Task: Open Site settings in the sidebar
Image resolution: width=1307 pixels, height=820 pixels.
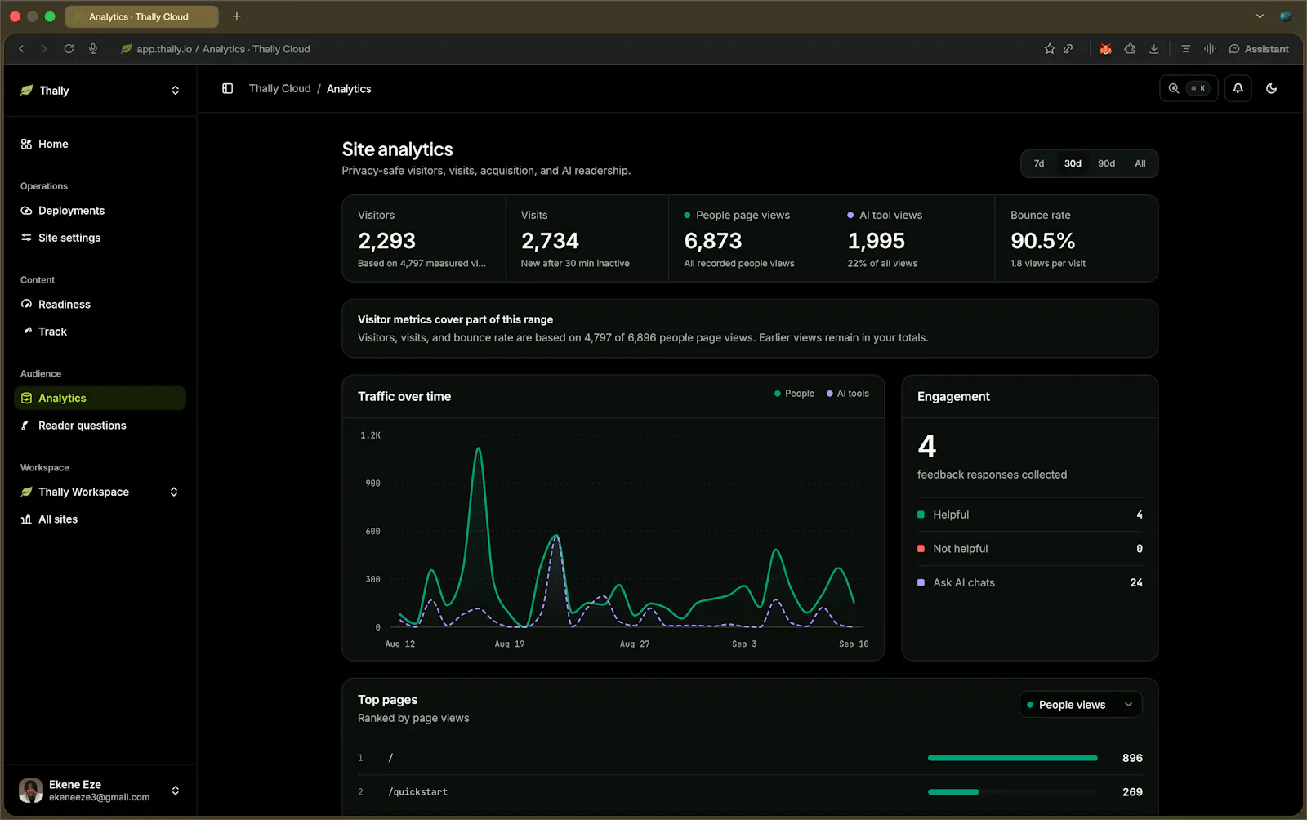Action: click(x=100, y=238)
